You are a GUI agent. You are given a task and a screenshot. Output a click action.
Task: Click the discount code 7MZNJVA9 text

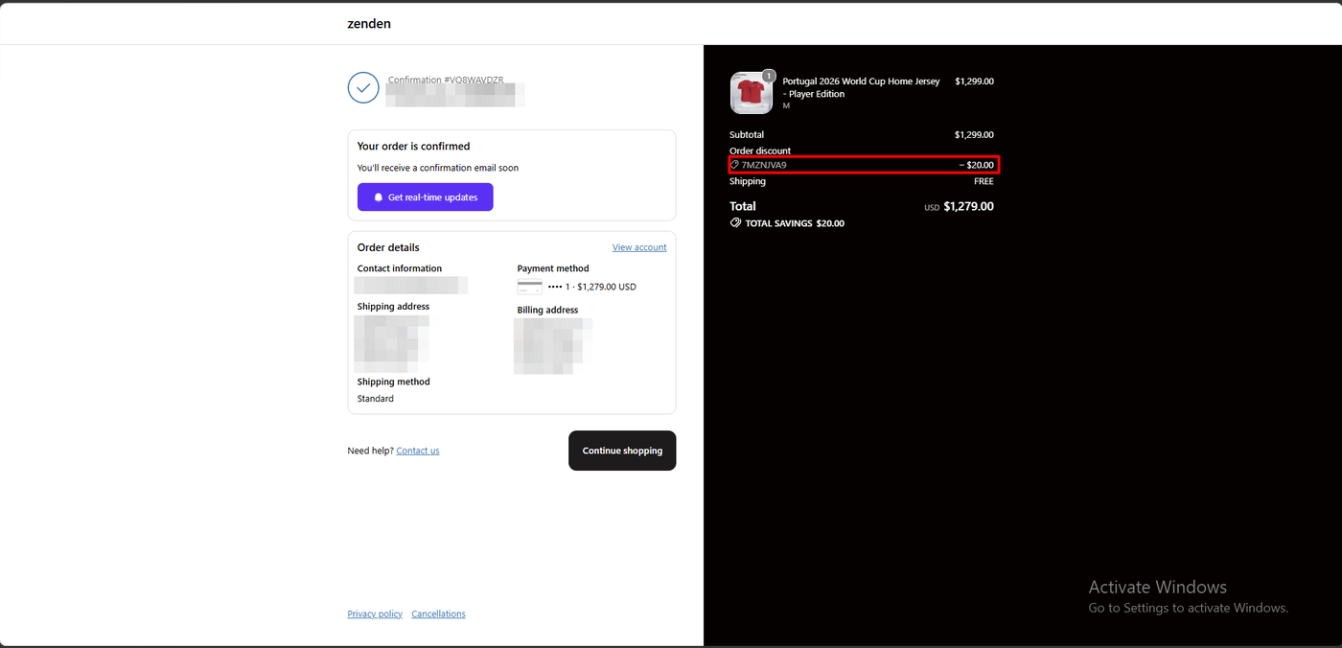764,165
